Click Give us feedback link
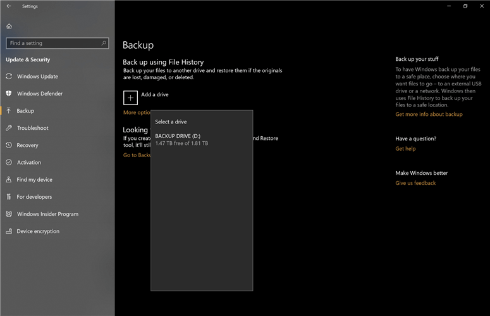This screenshot has height=316, width=490. click(415, 184)
